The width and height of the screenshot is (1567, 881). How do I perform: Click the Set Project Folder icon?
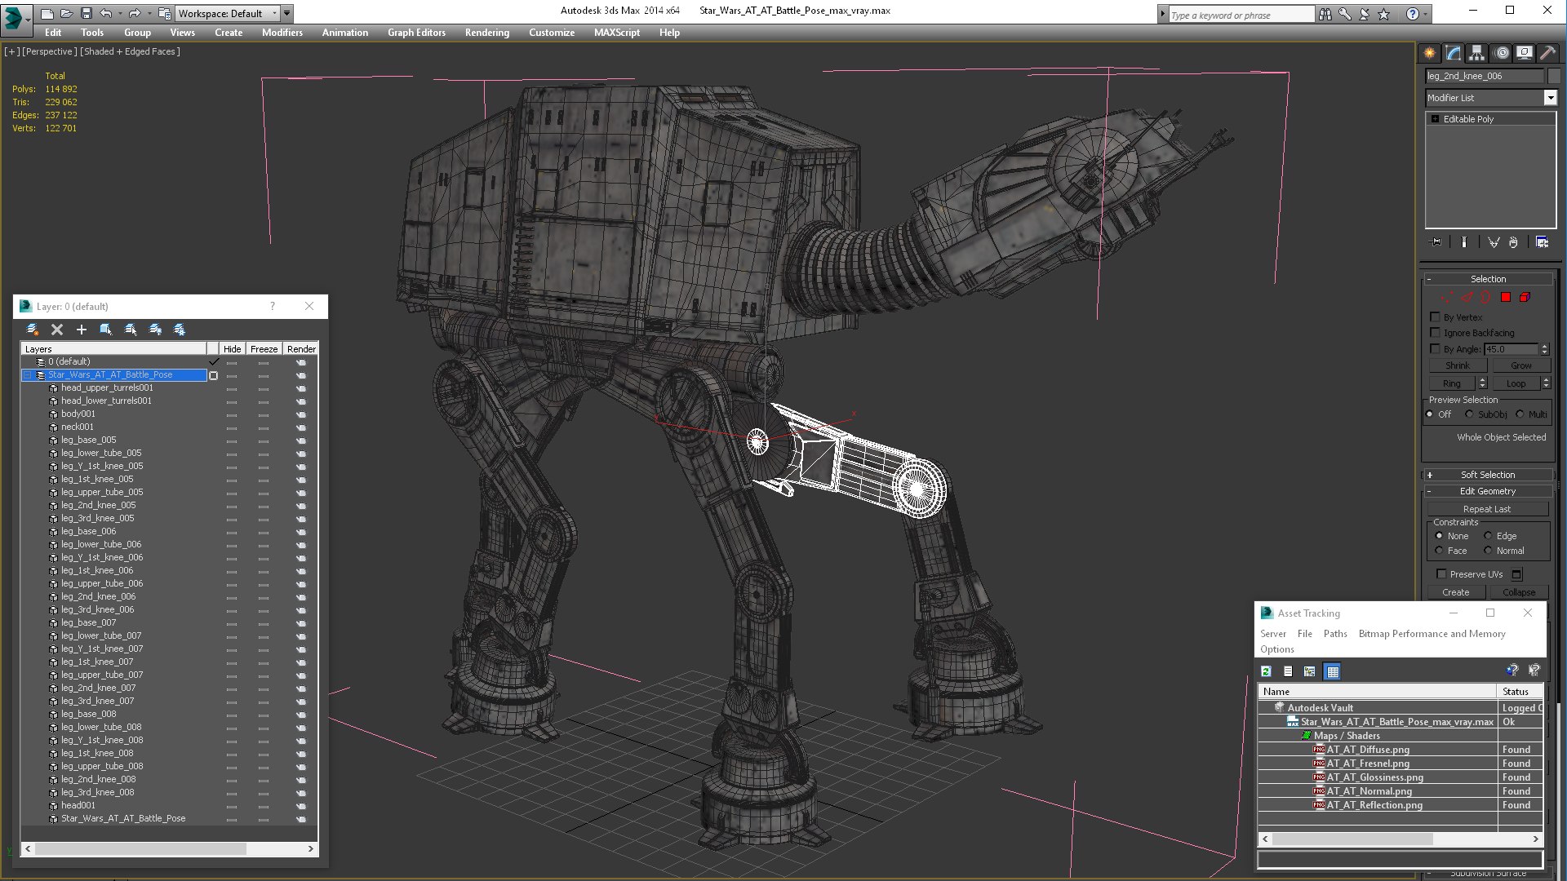[x=164, y=14]
